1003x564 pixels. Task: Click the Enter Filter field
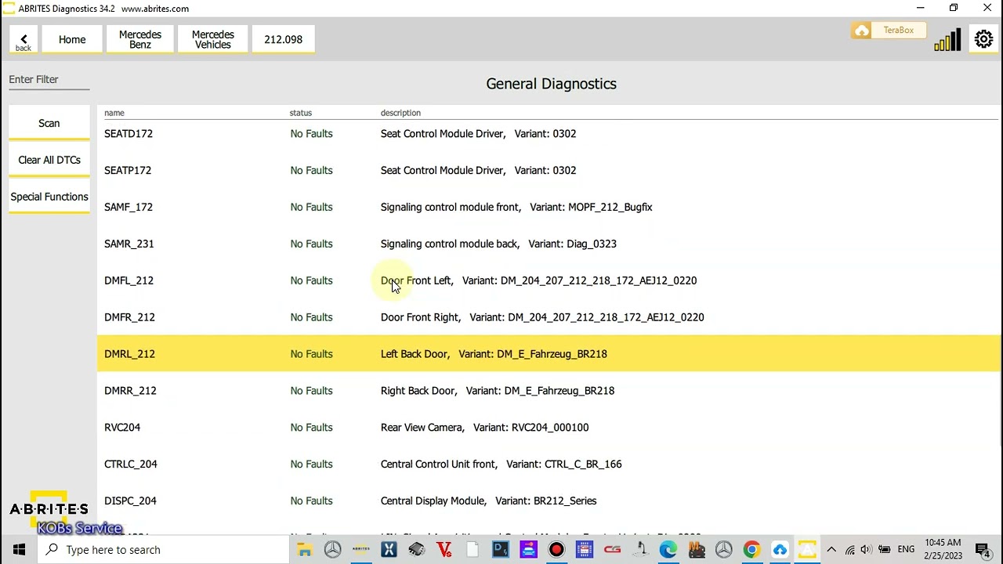(x=49, y=80)
